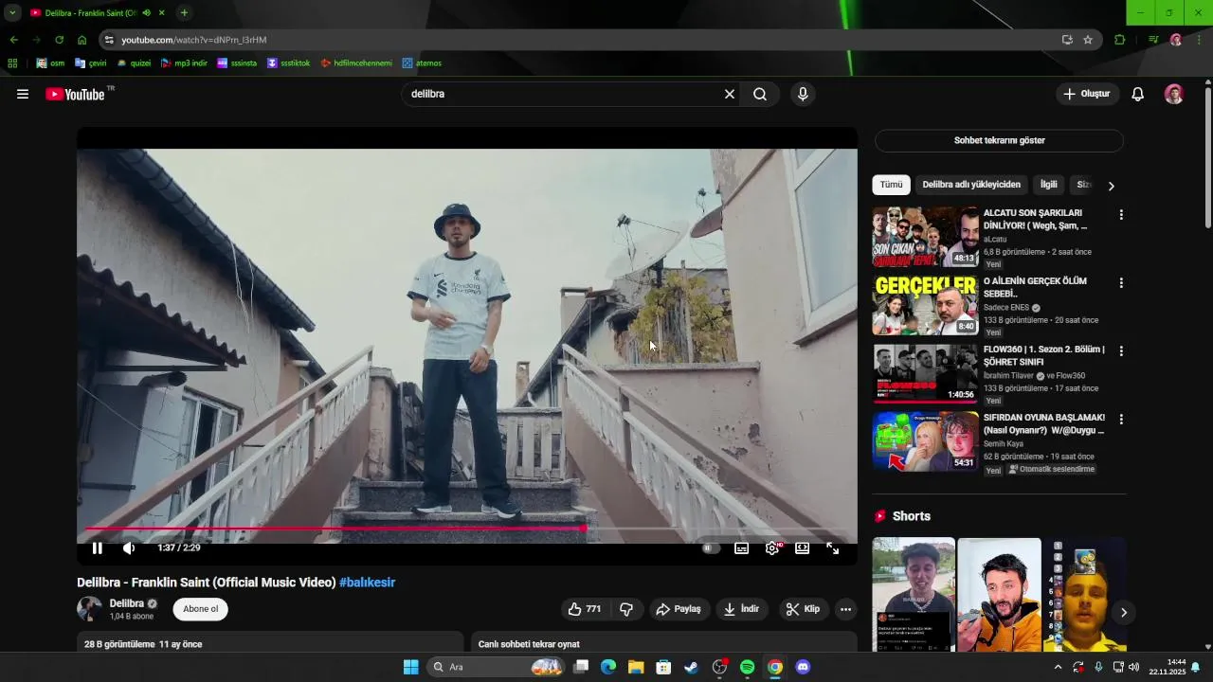Open the Chrome three-dot menu
The image size is (1213, 682).
coord(1200,40)
